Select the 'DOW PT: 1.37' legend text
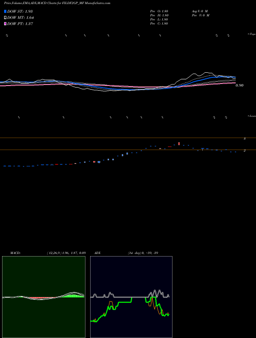Image resolution: width=256 pixels, height=338 pixels. (20, 24)
